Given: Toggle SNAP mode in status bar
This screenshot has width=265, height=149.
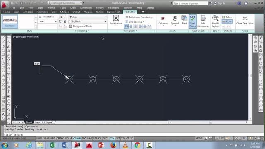Looking at the screenshot, I should coord(46,139).
